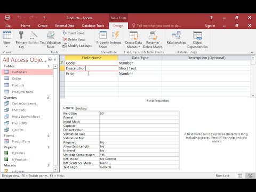The width and height of the screenshot is (256, 192).
Task: Open the Property Sheet
Action: [x=102, y=39]
